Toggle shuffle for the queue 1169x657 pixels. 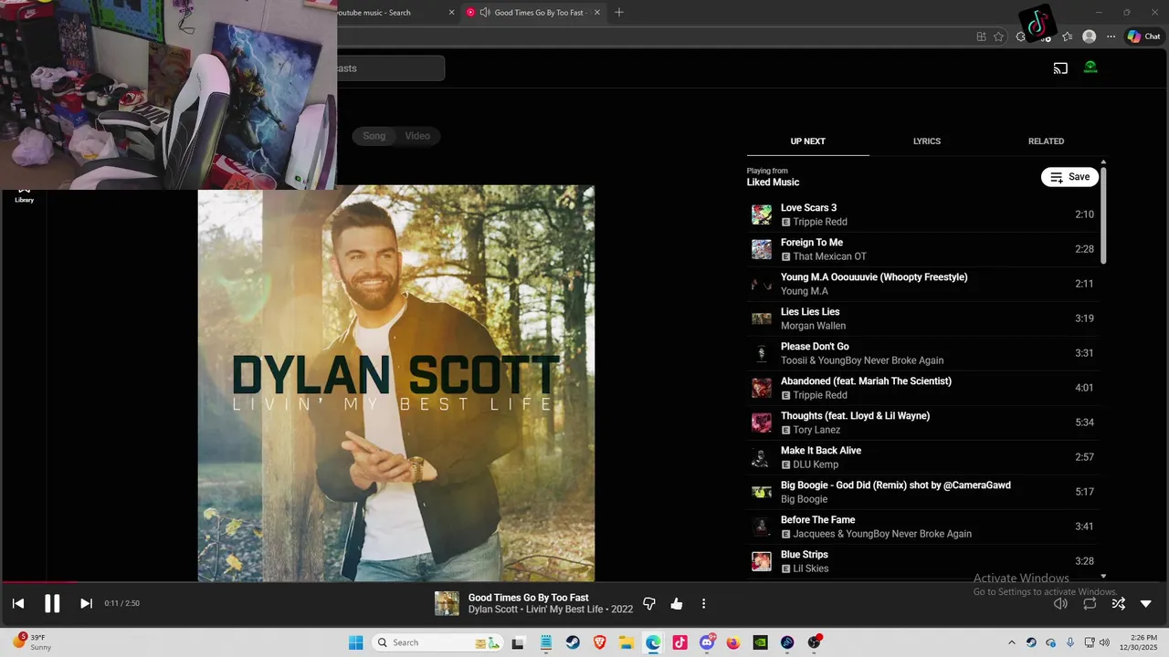point(1118,603)
